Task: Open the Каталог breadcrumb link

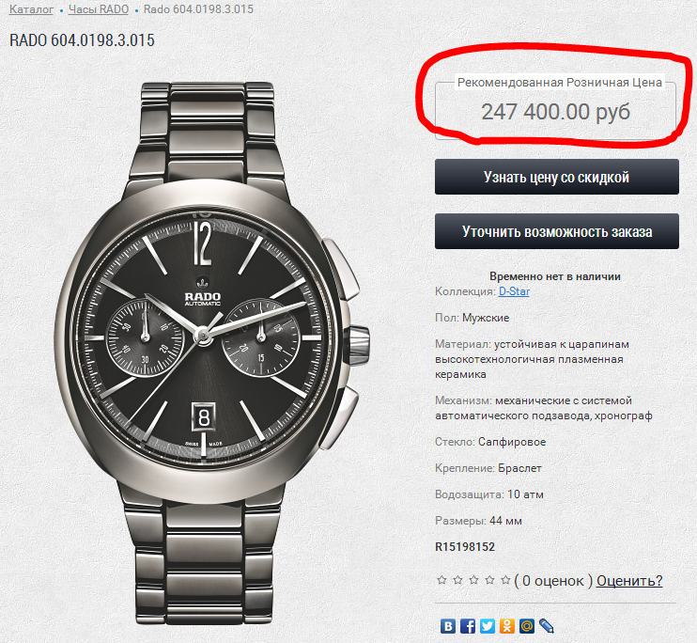Action: [31, 9]
